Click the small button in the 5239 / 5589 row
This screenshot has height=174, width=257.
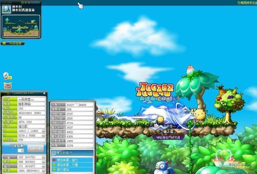pyautogui.click(x=43, y=135)
